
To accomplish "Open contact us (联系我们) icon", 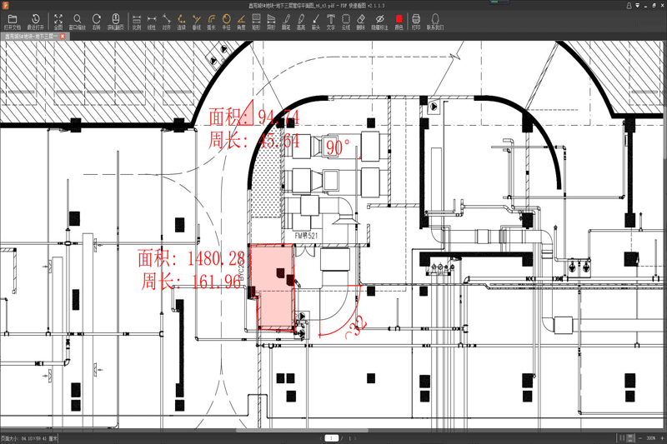I will click(434, 22).
